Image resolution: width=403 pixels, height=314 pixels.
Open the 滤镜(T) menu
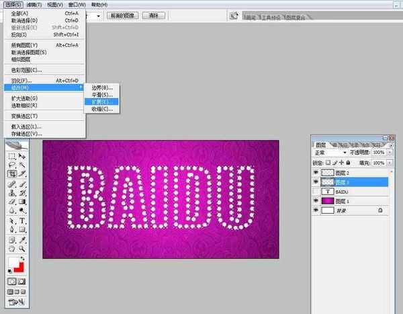coord(34,5)
